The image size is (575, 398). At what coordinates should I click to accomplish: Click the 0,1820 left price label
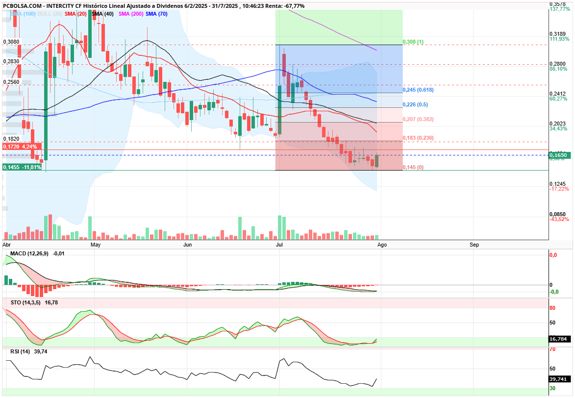11,139
